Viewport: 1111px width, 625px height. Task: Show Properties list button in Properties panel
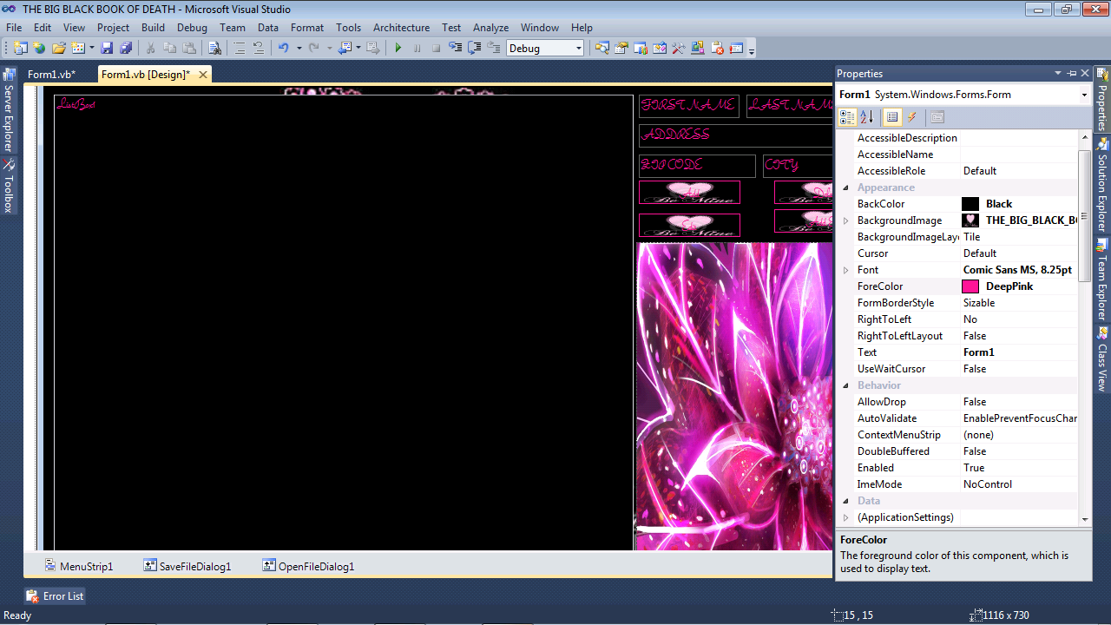(x=892, y=117)
